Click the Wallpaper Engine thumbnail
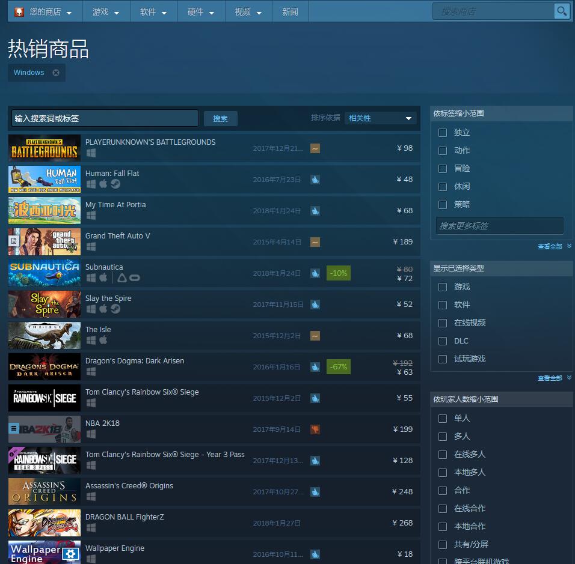 (45, 552)
